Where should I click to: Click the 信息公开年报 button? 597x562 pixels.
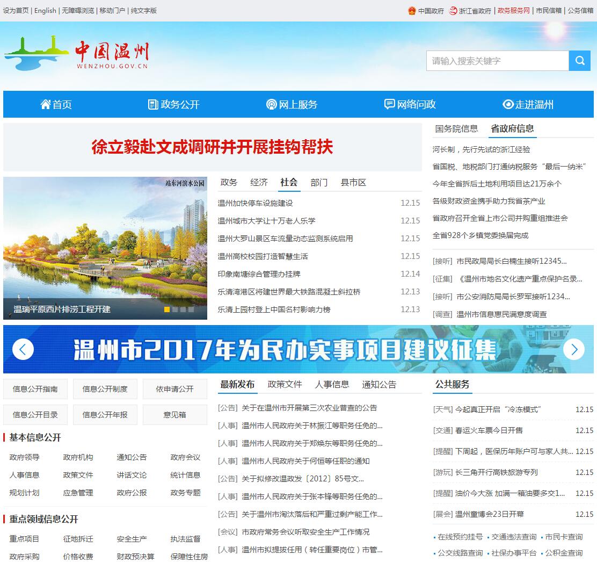coord(105,415)
